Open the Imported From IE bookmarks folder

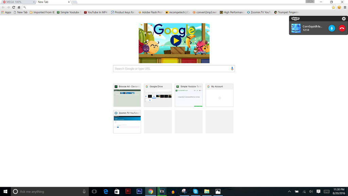(42, 13)
